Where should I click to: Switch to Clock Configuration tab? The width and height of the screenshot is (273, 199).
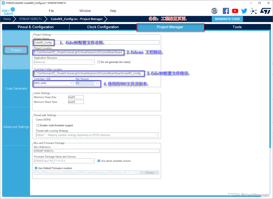(103, 27)
